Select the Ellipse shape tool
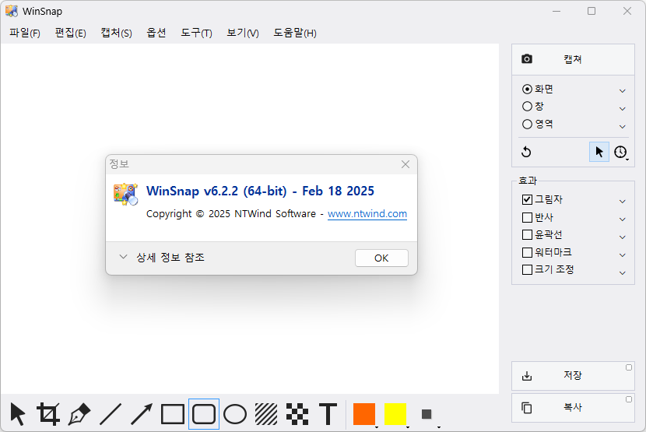This screenshot has width=646, height=432. [x=235, y=414]
